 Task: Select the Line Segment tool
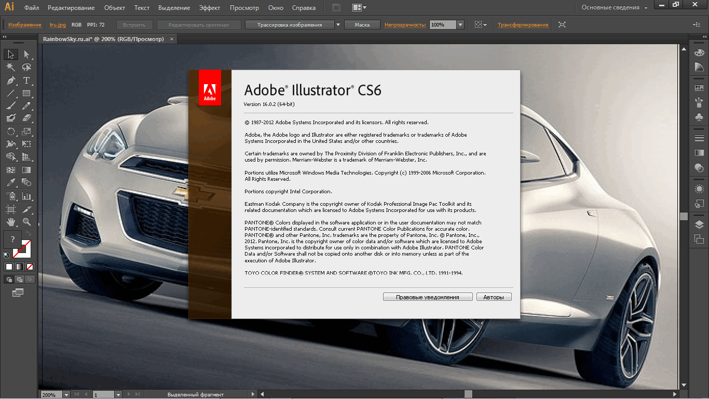[11, 94]
